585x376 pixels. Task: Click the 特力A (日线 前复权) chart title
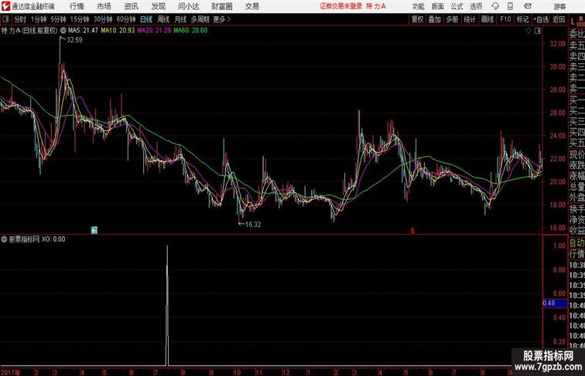tap(30, 31)
